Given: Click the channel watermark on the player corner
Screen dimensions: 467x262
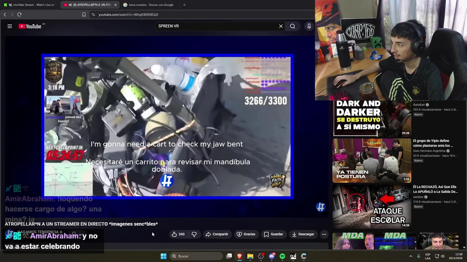Looking at the screenshot, I should tap(321, 207).
